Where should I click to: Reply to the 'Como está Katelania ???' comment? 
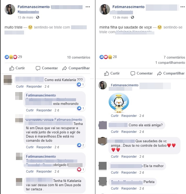[x=34, y=87]
